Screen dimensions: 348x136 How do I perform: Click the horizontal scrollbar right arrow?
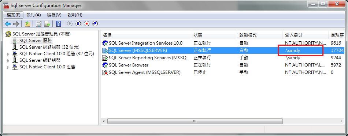pyautogui.click(x=342, y=121)
